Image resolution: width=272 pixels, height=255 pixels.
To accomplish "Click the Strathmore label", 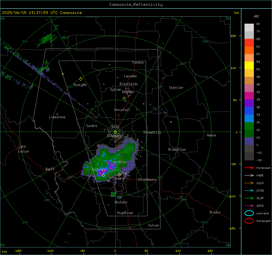I will click(147, 180).
